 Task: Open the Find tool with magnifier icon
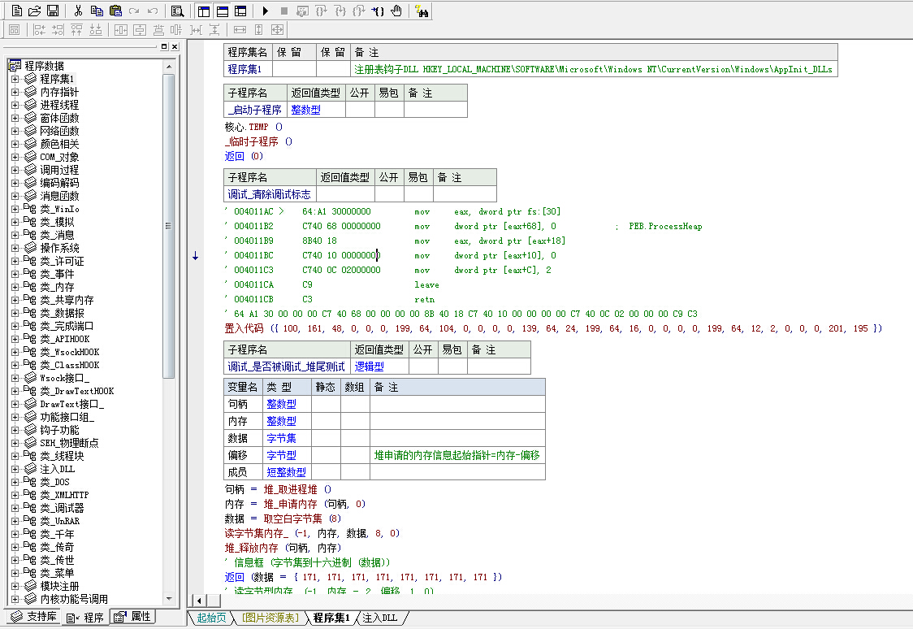pos(177,11)
